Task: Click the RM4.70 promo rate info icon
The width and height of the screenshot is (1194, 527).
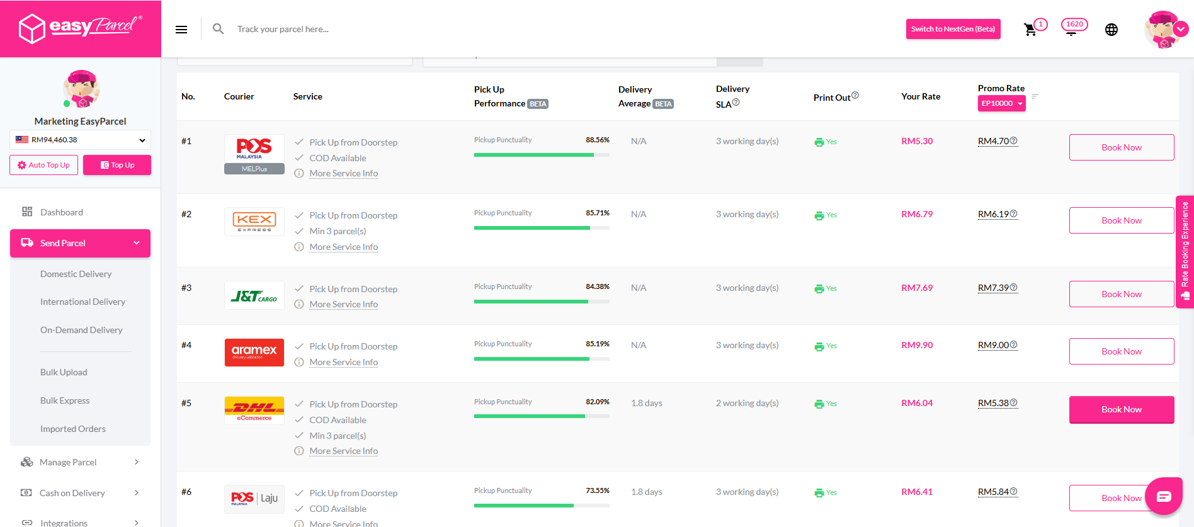Action: [1014, 141]
